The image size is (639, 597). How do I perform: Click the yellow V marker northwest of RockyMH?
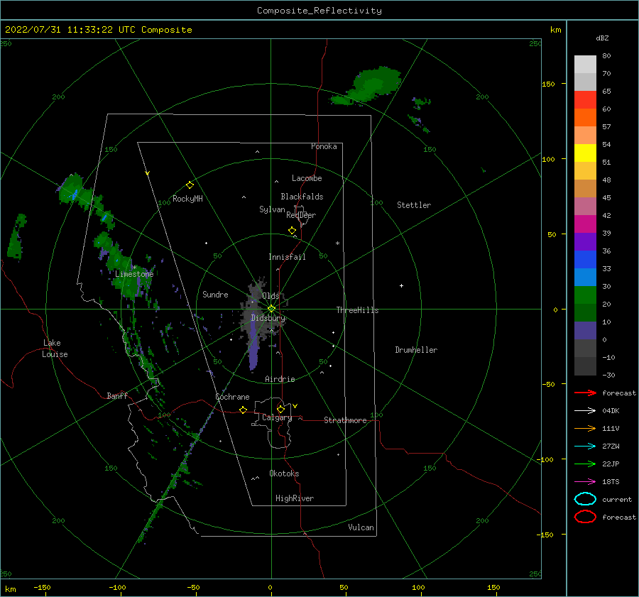pyautogui.click(x=147, y=173)
